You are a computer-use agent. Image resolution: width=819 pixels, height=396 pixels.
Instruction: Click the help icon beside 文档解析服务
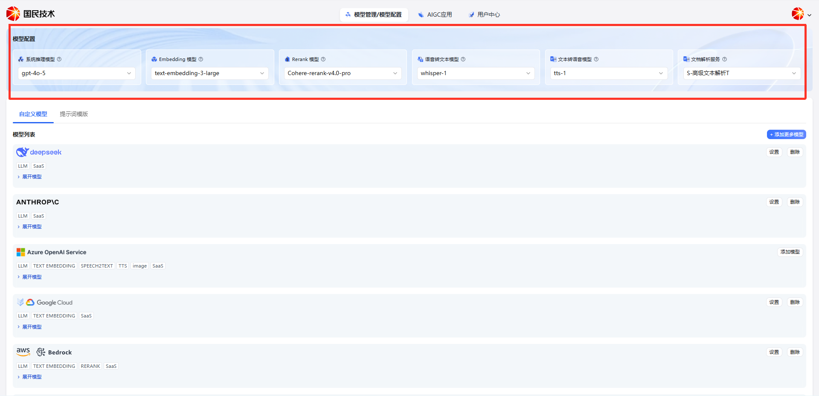[x=725, y=59]
